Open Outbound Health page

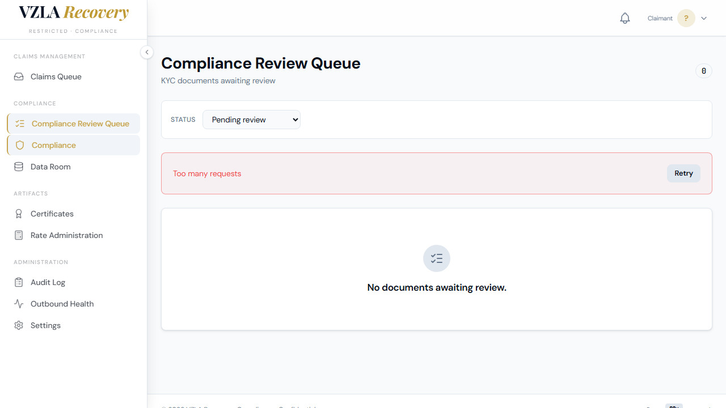tap(74, 304)
